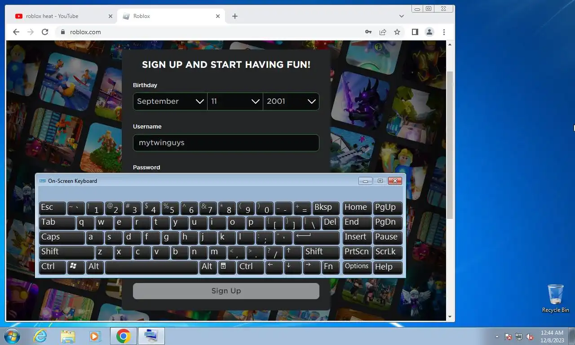Open a new tab with plus button
Image resolution: width=575 pixels, height=345 pixels.
[x=235, y=16]
